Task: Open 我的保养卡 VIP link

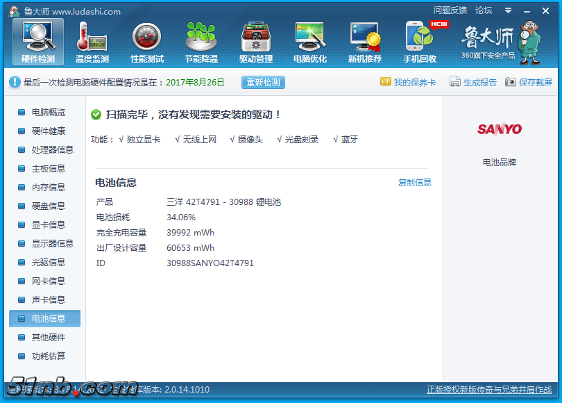Action: (x=415, y=82)
